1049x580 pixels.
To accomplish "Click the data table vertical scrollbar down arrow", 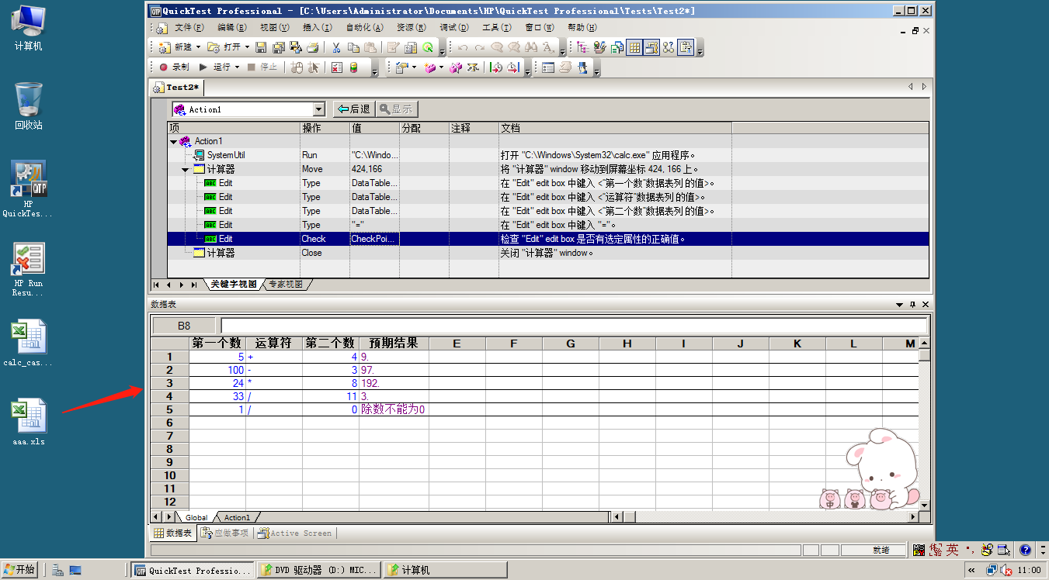I will click(x=924, y=505).
